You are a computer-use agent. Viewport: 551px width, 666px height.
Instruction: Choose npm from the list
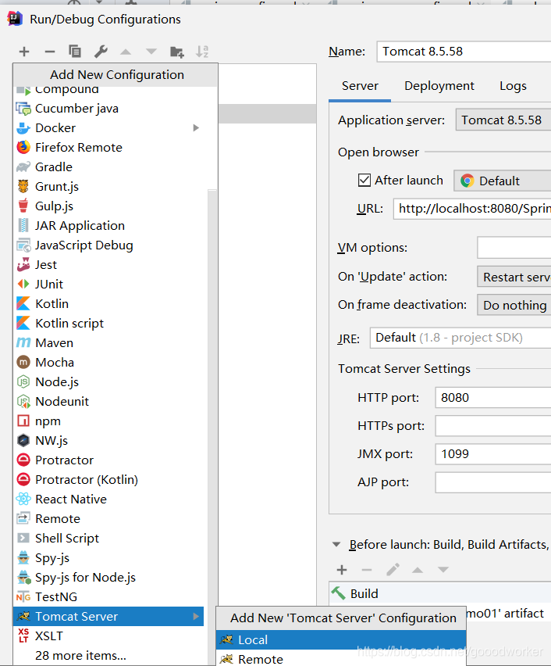click(108, 421)
